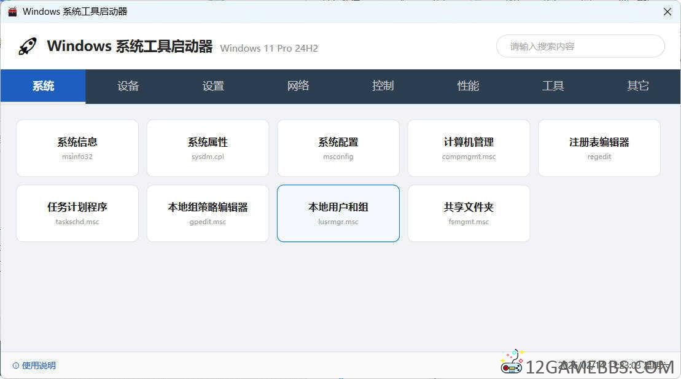Launch 本地组策略编辑器 gpedit.msc tile
Screen dimensions: 681x379
208,213
